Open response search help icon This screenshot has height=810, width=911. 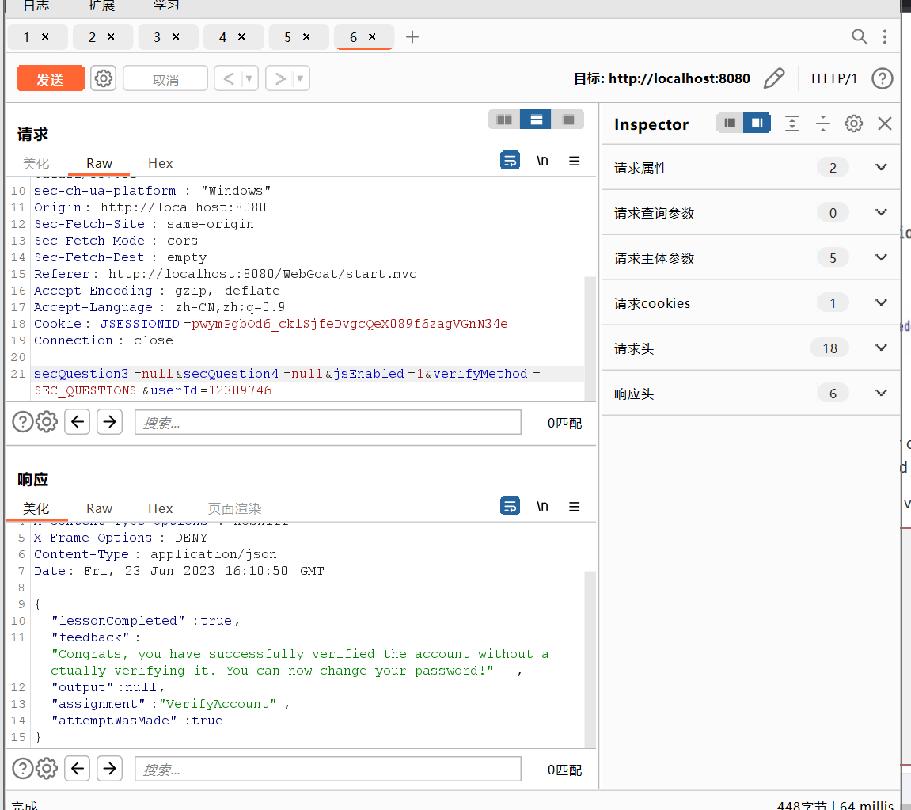[23, 768]
